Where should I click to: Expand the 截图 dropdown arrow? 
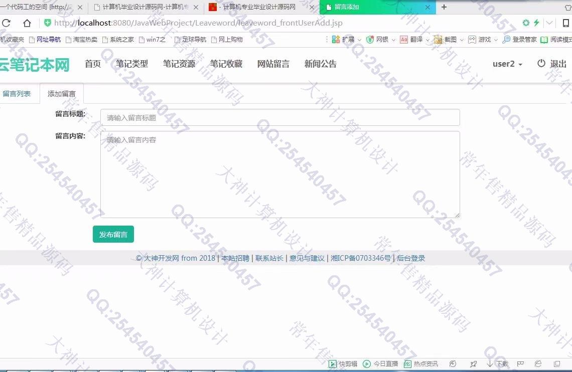coord(462,40)
